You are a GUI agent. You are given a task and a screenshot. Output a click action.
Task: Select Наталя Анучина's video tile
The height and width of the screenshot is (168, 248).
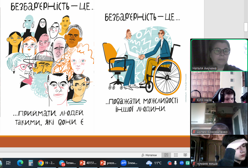coord(219,55)
